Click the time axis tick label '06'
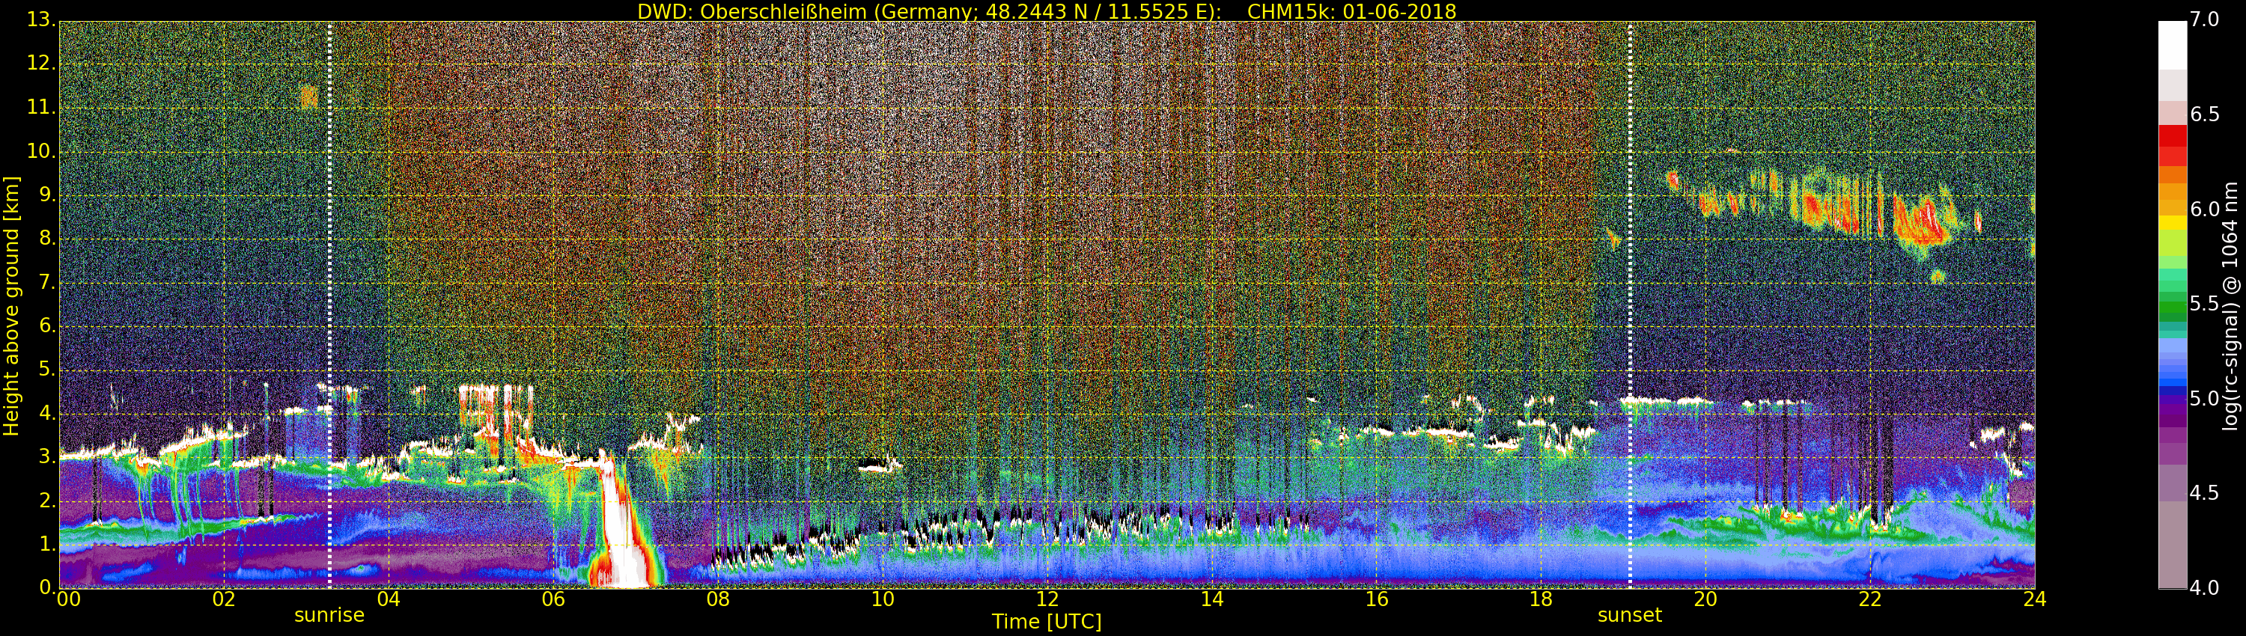Viewport: 2246px width, 636px height. click(554, 599)
